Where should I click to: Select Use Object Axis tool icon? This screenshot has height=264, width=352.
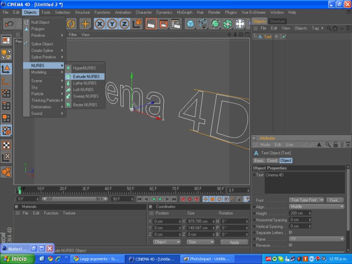point(6,81)
